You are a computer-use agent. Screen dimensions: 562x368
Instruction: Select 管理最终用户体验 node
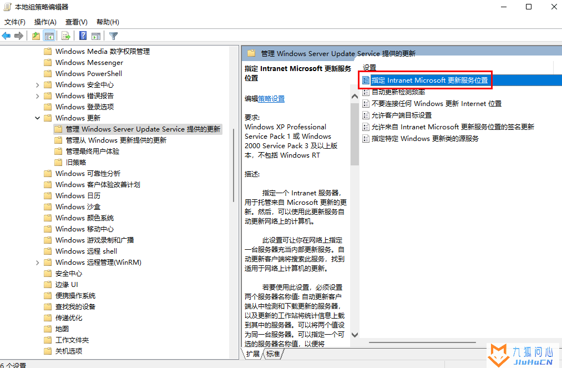[93, 152]
